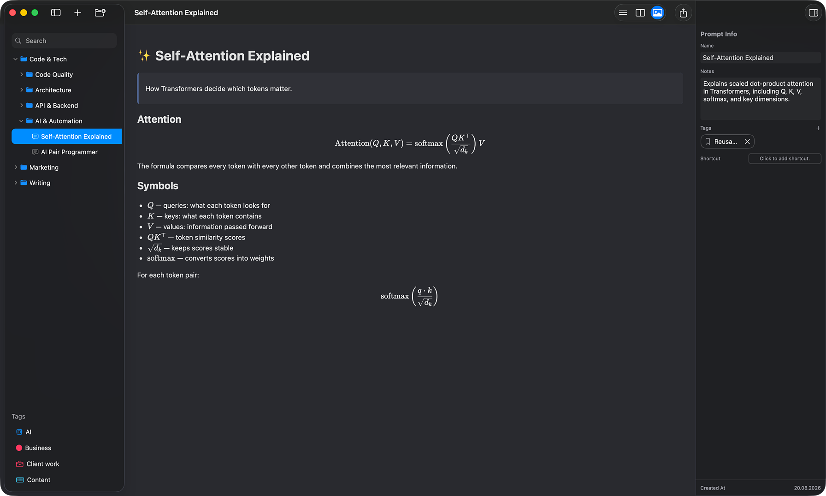Click the softmax token pair formula
The width and height of the screenshot is (826, 496).
[409, 296]
